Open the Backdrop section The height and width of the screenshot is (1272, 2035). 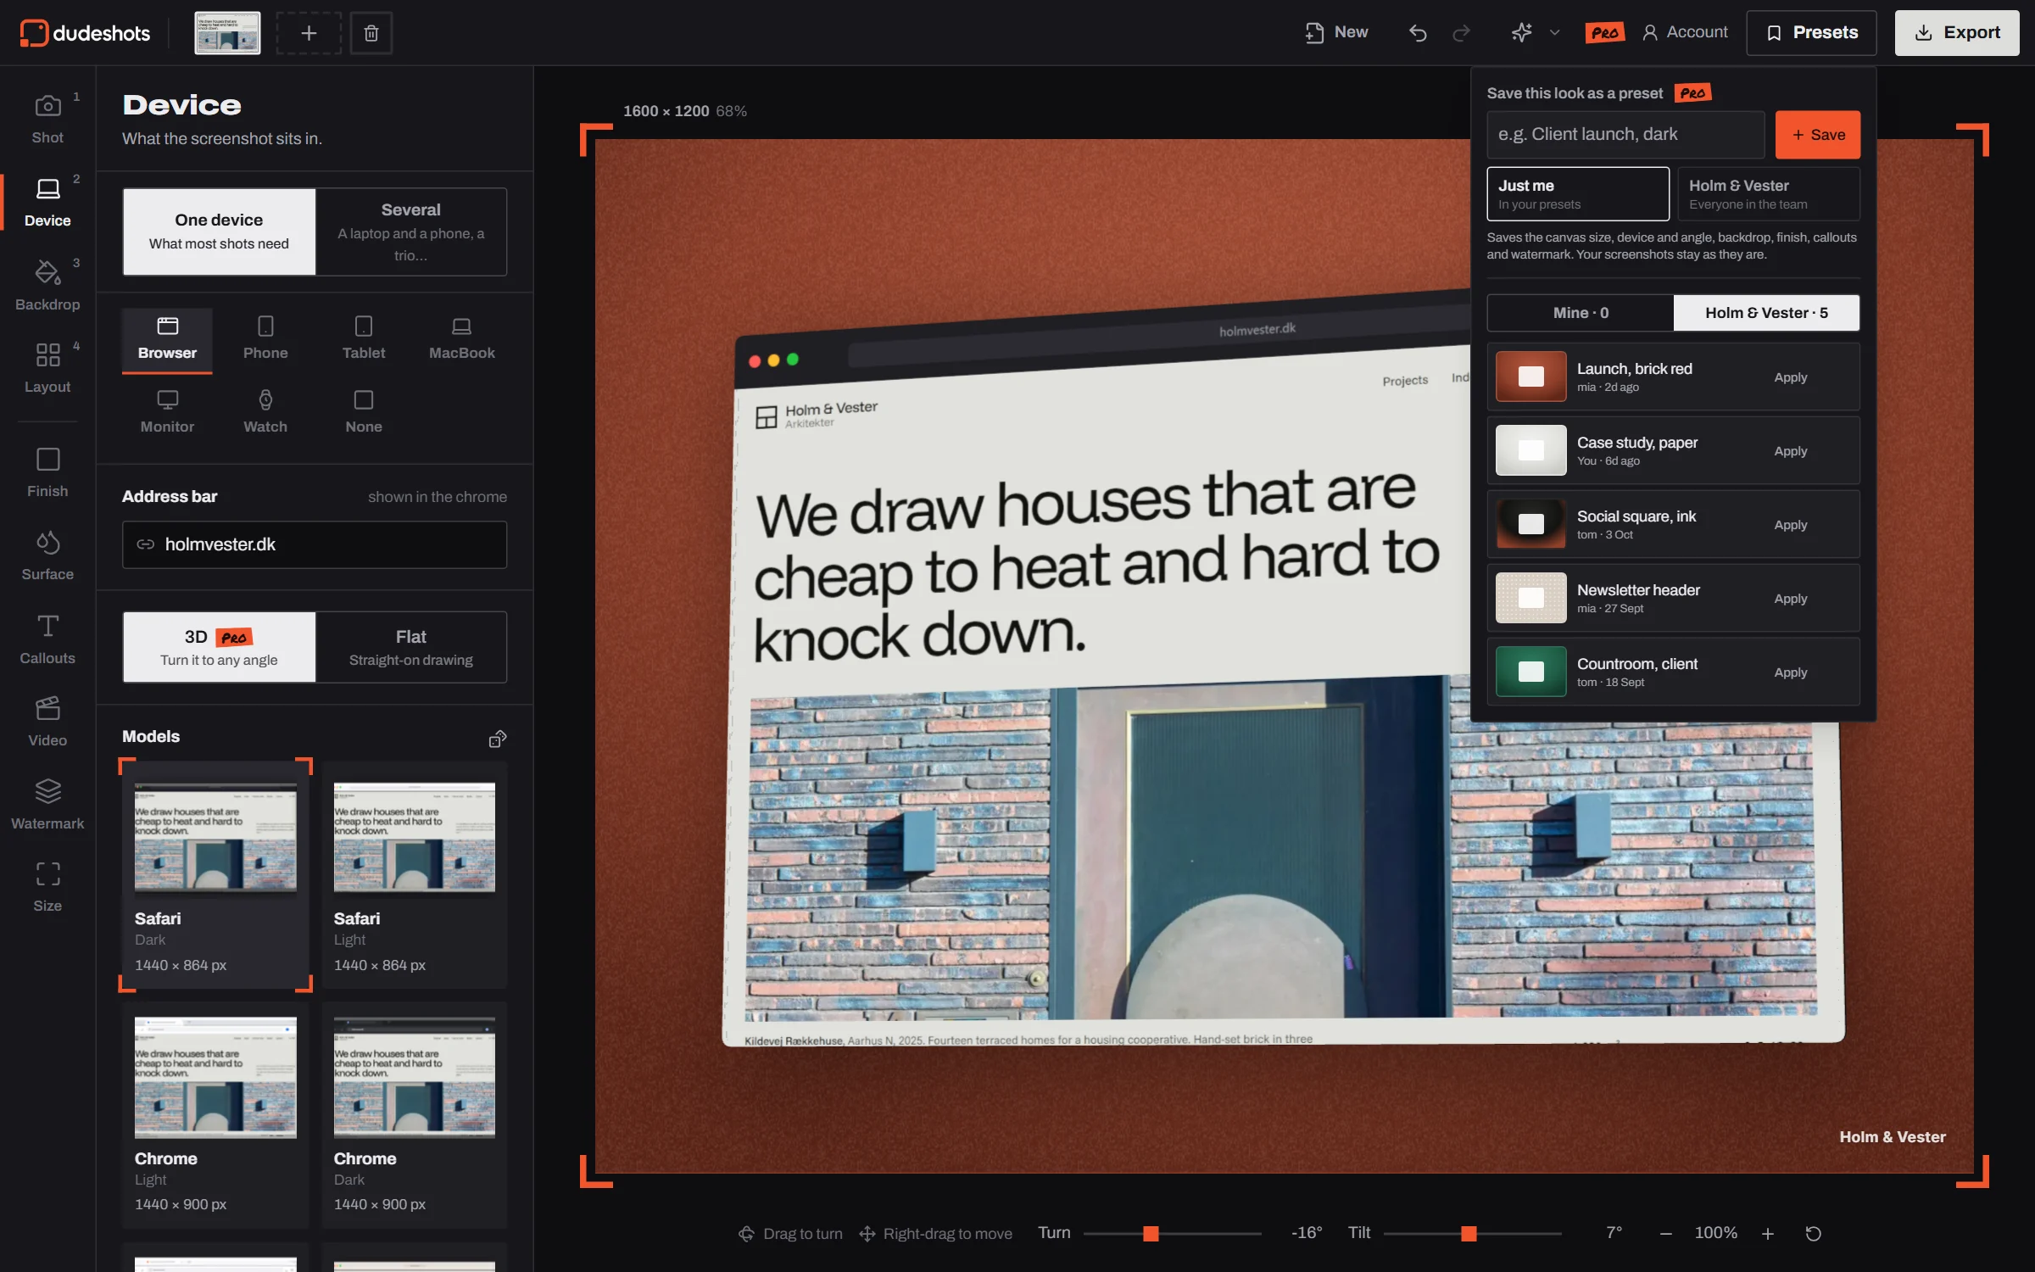(x=47, y=286)
